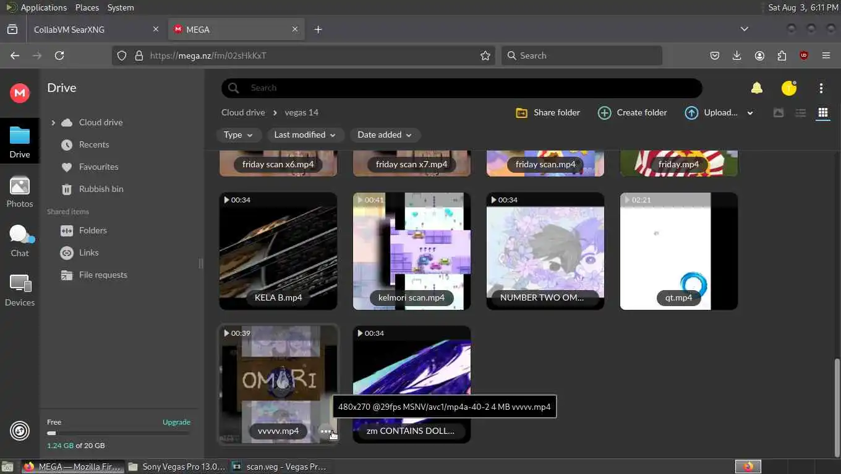
Task: Open the list all tabs dropdown
Action: 744,29
